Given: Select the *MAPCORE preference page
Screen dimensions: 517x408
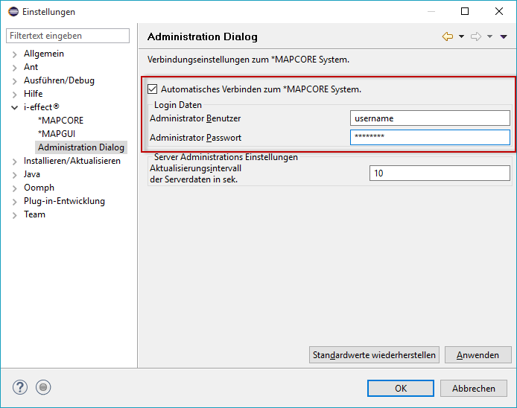Looking at the screenshot, I should [60, 121].
